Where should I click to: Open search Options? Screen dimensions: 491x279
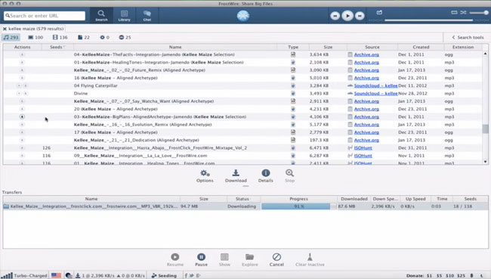click(205, 176)
